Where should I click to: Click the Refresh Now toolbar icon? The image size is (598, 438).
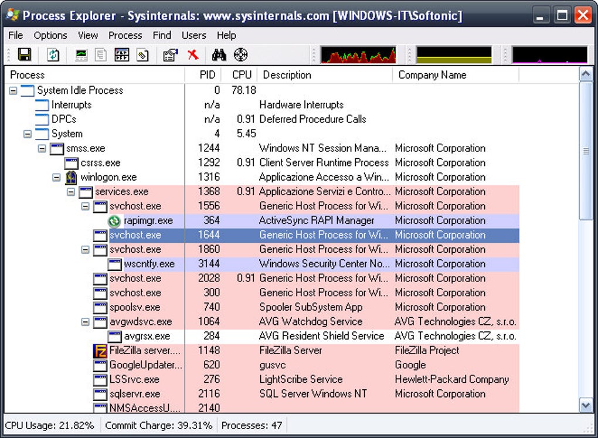53,55
